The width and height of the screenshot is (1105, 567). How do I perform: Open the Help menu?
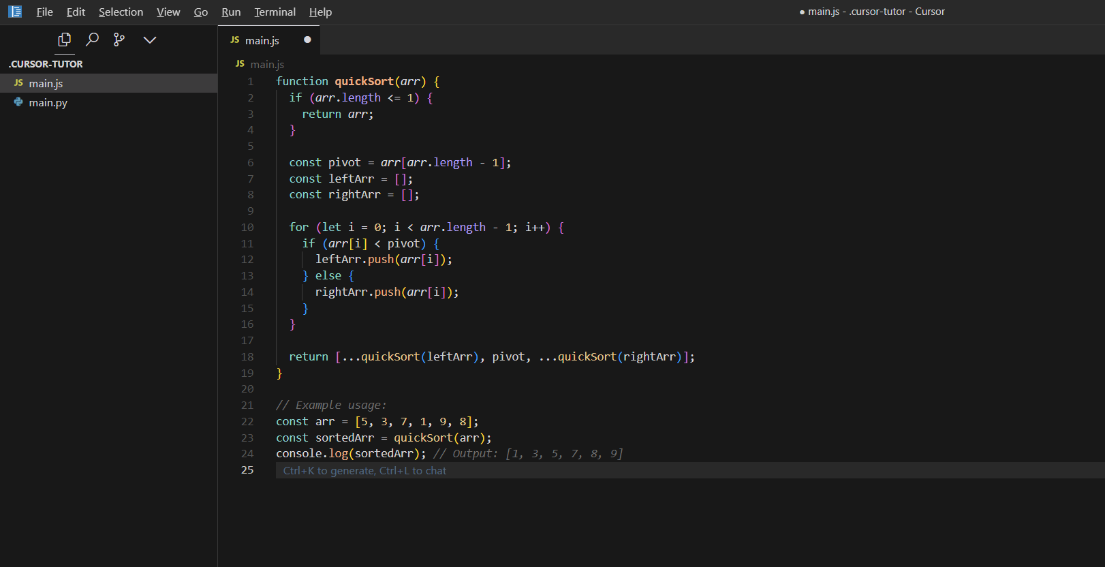(320, 12)
